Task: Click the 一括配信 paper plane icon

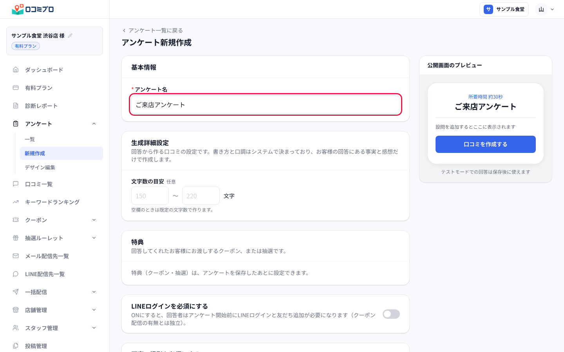Action: tap(16, 292)
